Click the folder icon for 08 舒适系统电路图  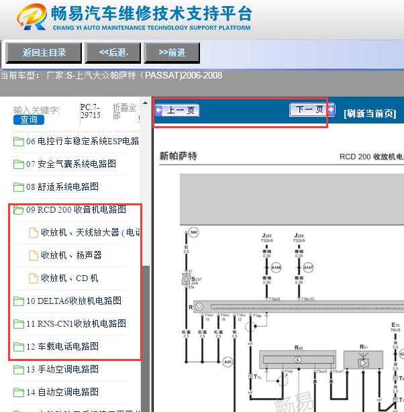click(19, 187)
